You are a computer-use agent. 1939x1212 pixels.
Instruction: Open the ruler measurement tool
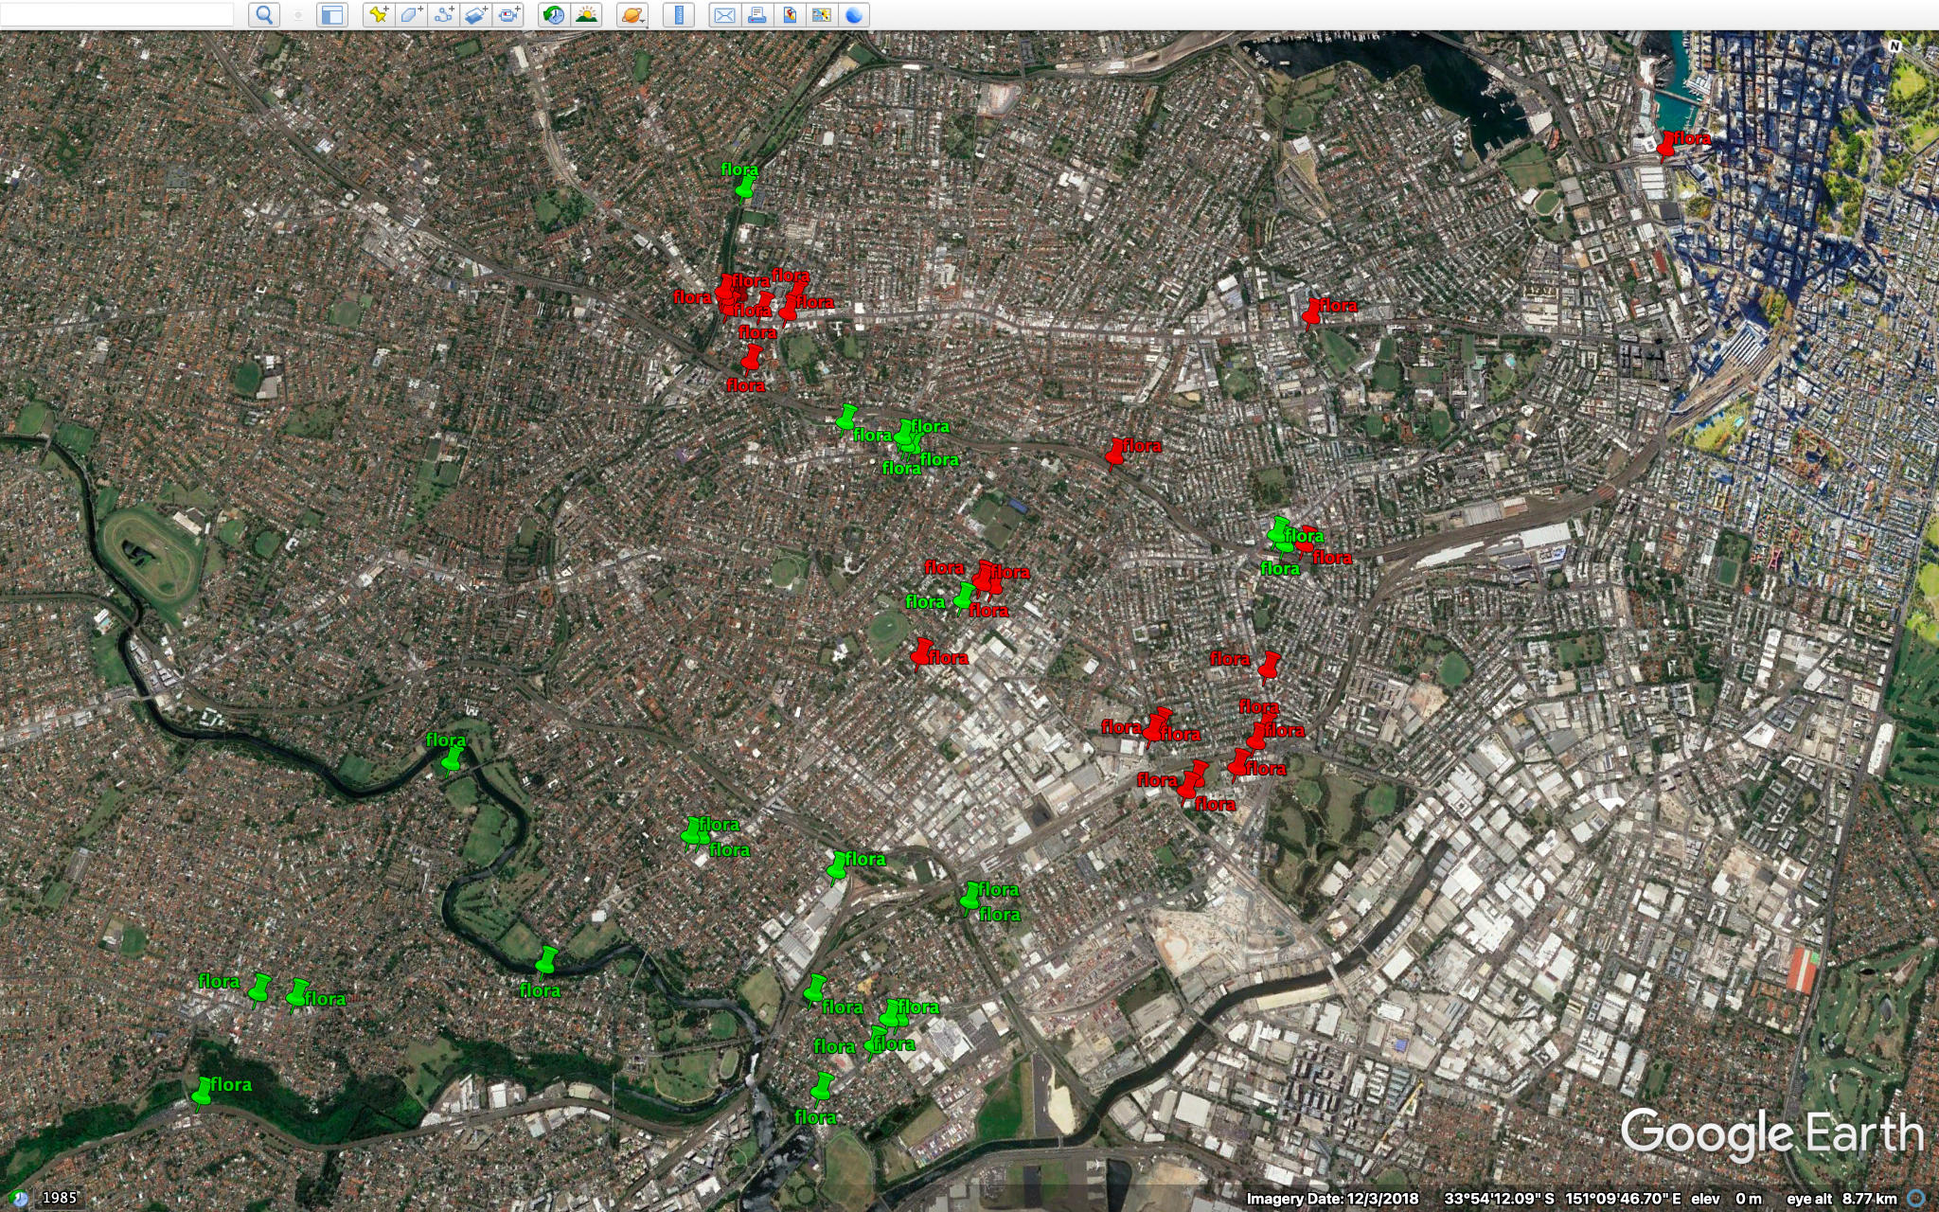(x=679, y=15)
